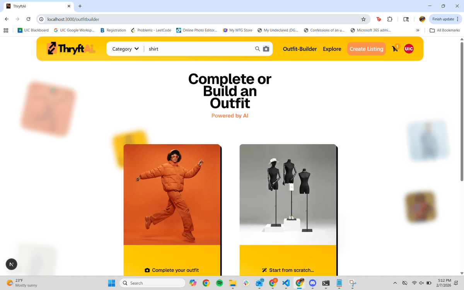Open Spotify from the taskbar
This screenshot has height=290, width=464.
219,283
